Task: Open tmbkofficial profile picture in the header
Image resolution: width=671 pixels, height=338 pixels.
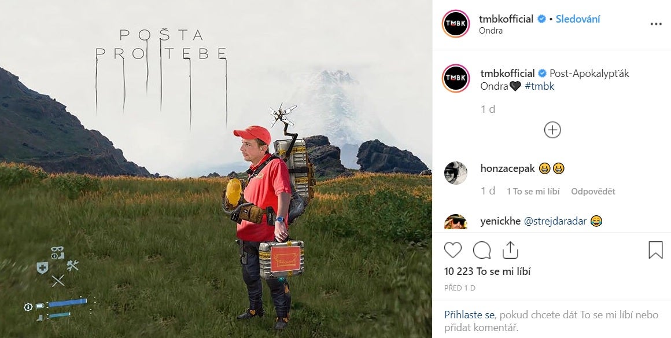Action: pos(456,24)
